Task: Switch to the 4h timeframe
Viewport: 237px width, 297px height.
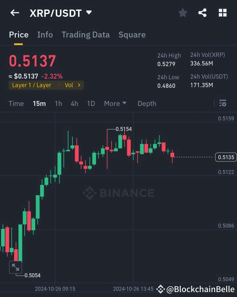Action: 74,103
